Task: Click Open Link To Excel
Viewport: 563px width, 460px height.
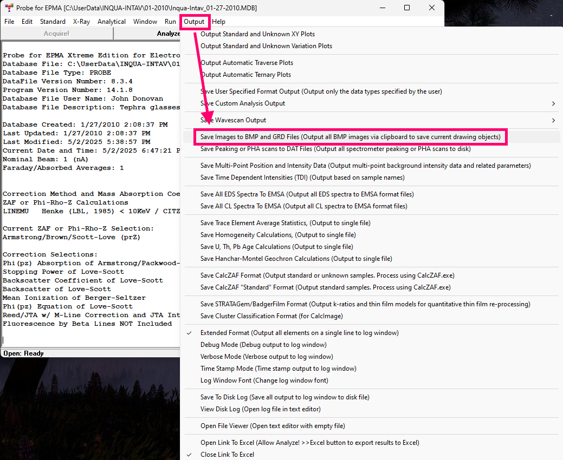Action: (309, 443)
